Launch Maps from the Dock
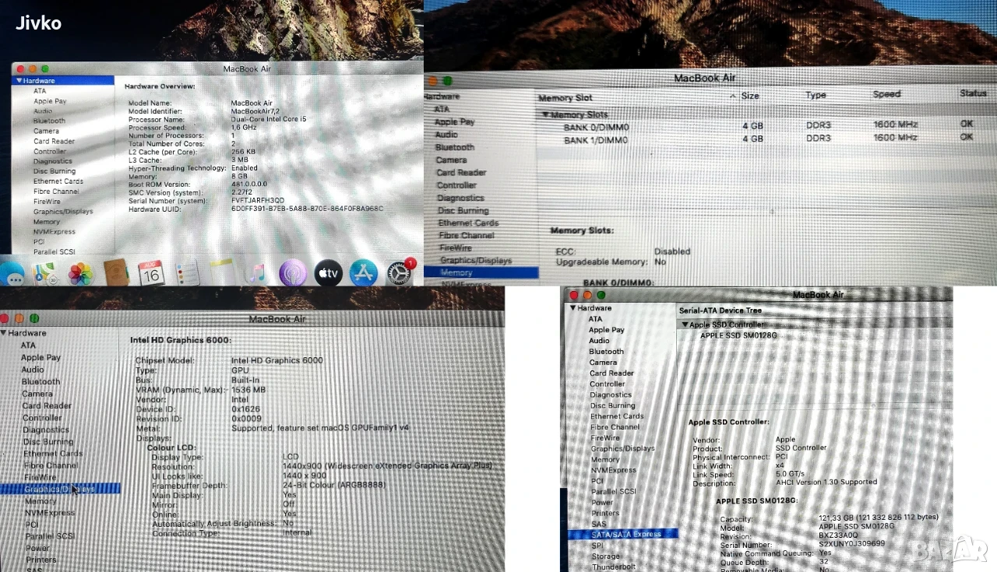This screenshot has height=572, width=997. coord(44,273)
